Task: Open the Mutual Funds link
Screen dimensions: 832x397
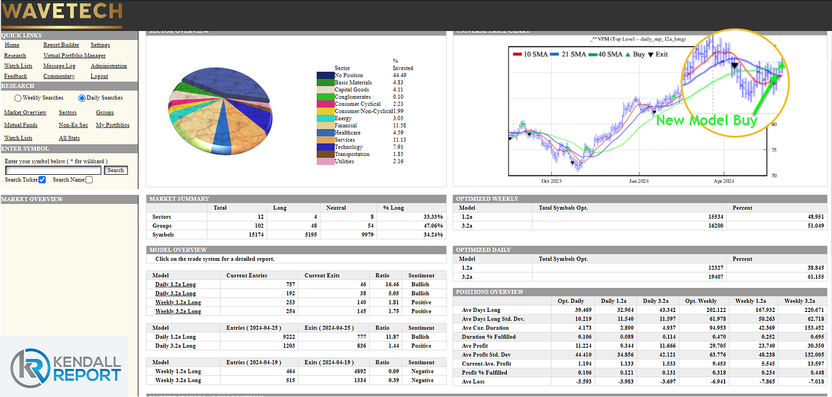Action: pyautogui.click(x=21, y=125)
